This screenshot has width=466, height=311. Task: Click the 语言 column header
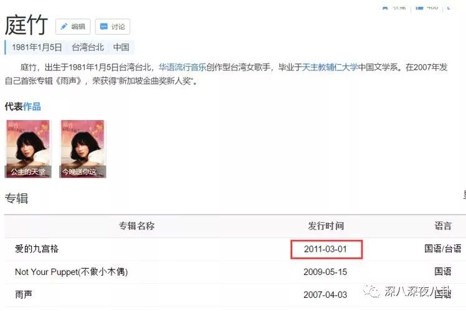click(443, 226)
